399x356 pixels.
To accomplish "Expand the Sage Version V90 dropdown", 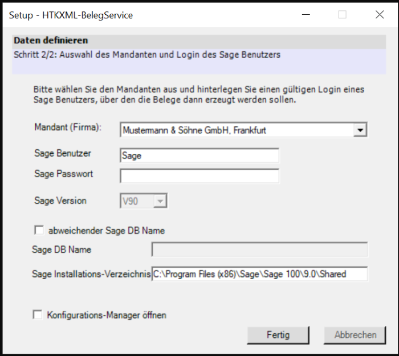I will point(160,201).
